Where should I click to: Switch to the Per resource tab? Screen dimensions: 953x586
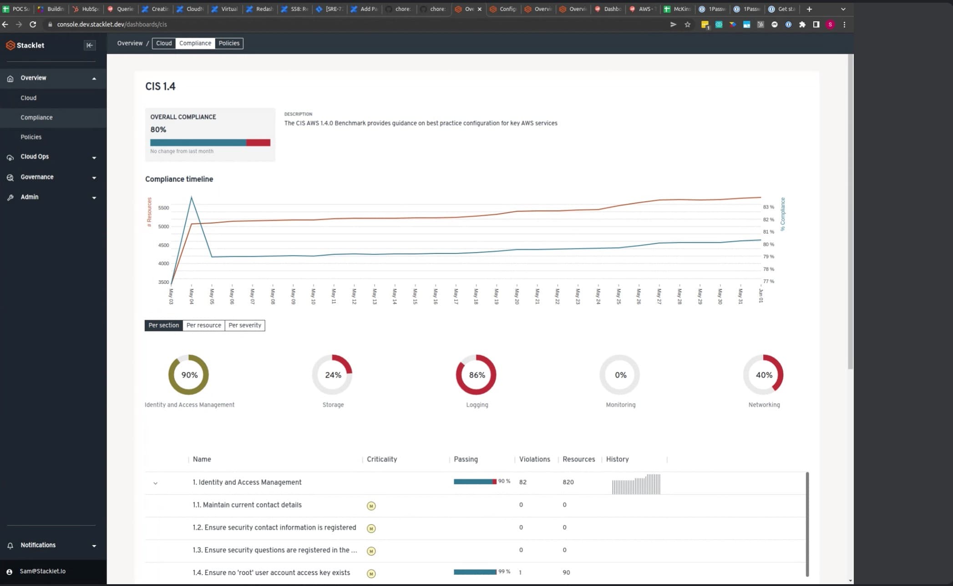tap(203, 325)
